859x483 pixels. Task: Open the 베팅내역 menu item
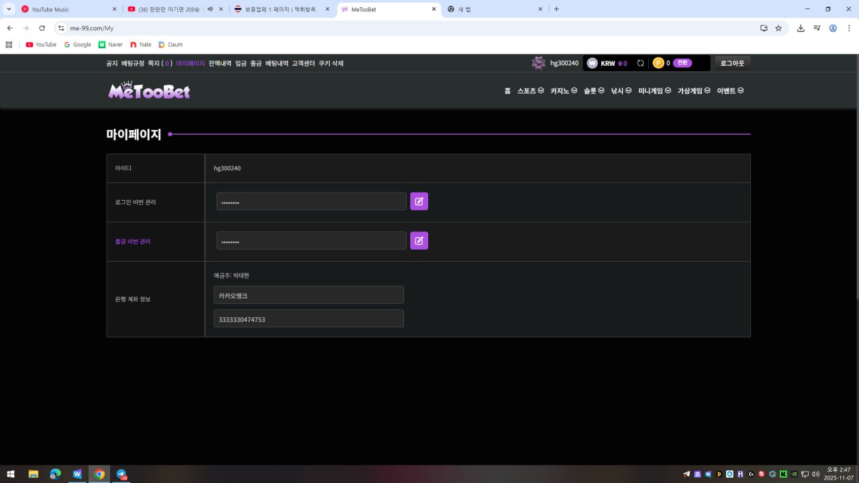[x=276, y=63]
